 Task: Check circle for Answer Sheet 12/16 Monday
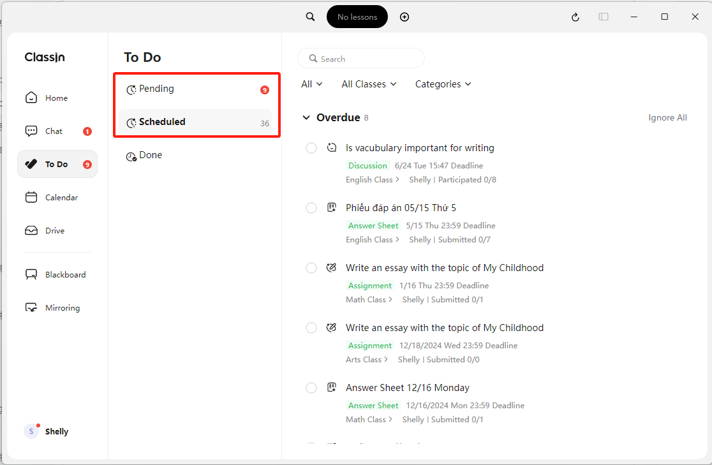click(311, 388)
